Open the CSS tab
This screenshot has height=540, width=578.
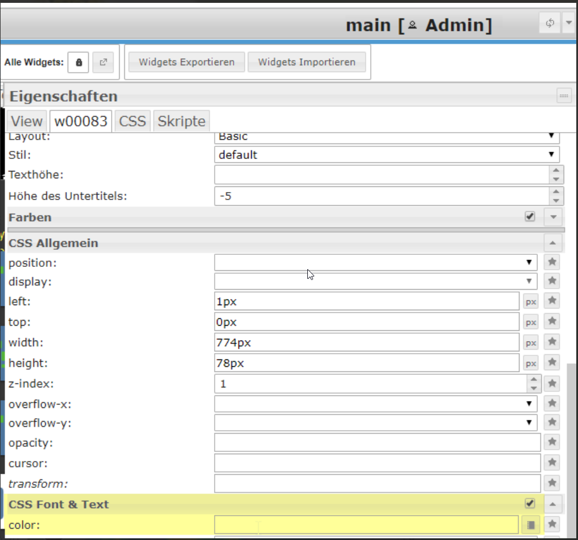coord(132,121)
